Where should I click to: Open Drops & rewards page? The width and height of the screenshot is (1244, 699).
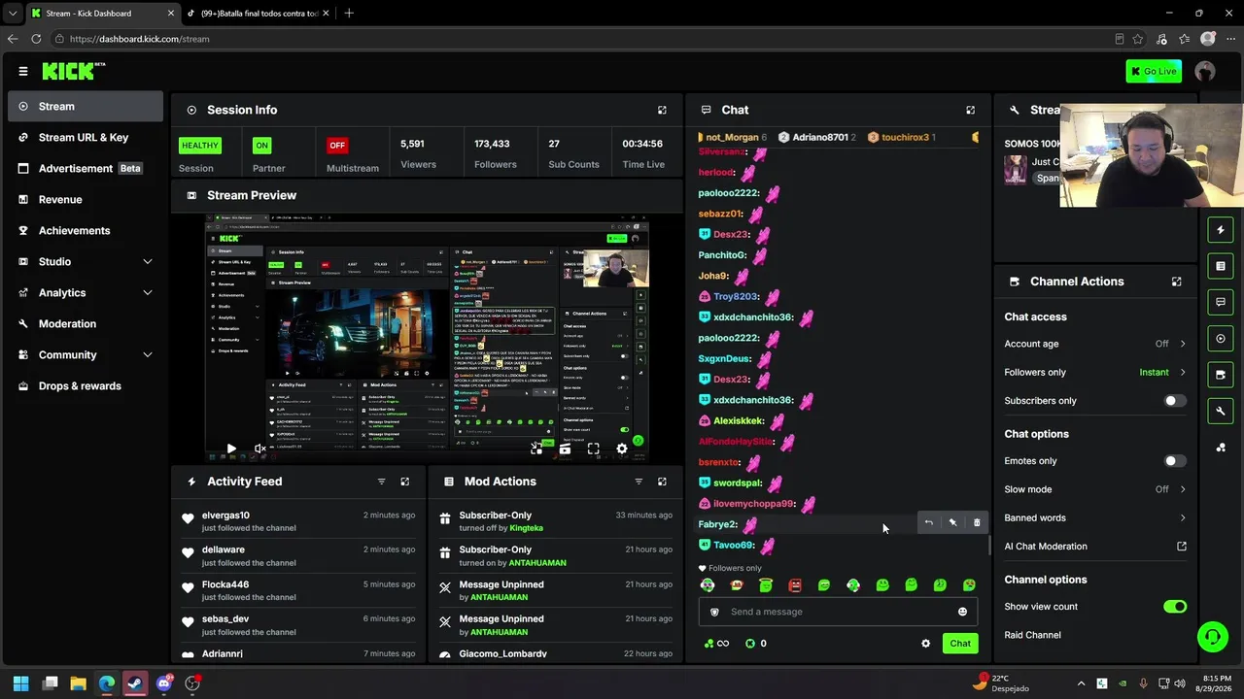(86, 385)
